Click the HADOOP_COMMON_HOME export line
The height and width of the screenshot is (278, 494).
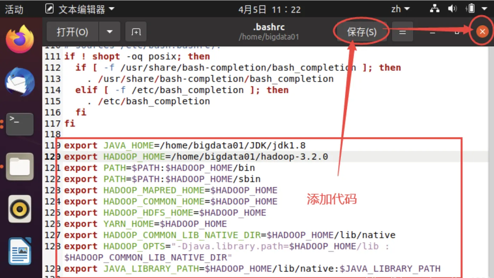[x=171, y=202]
